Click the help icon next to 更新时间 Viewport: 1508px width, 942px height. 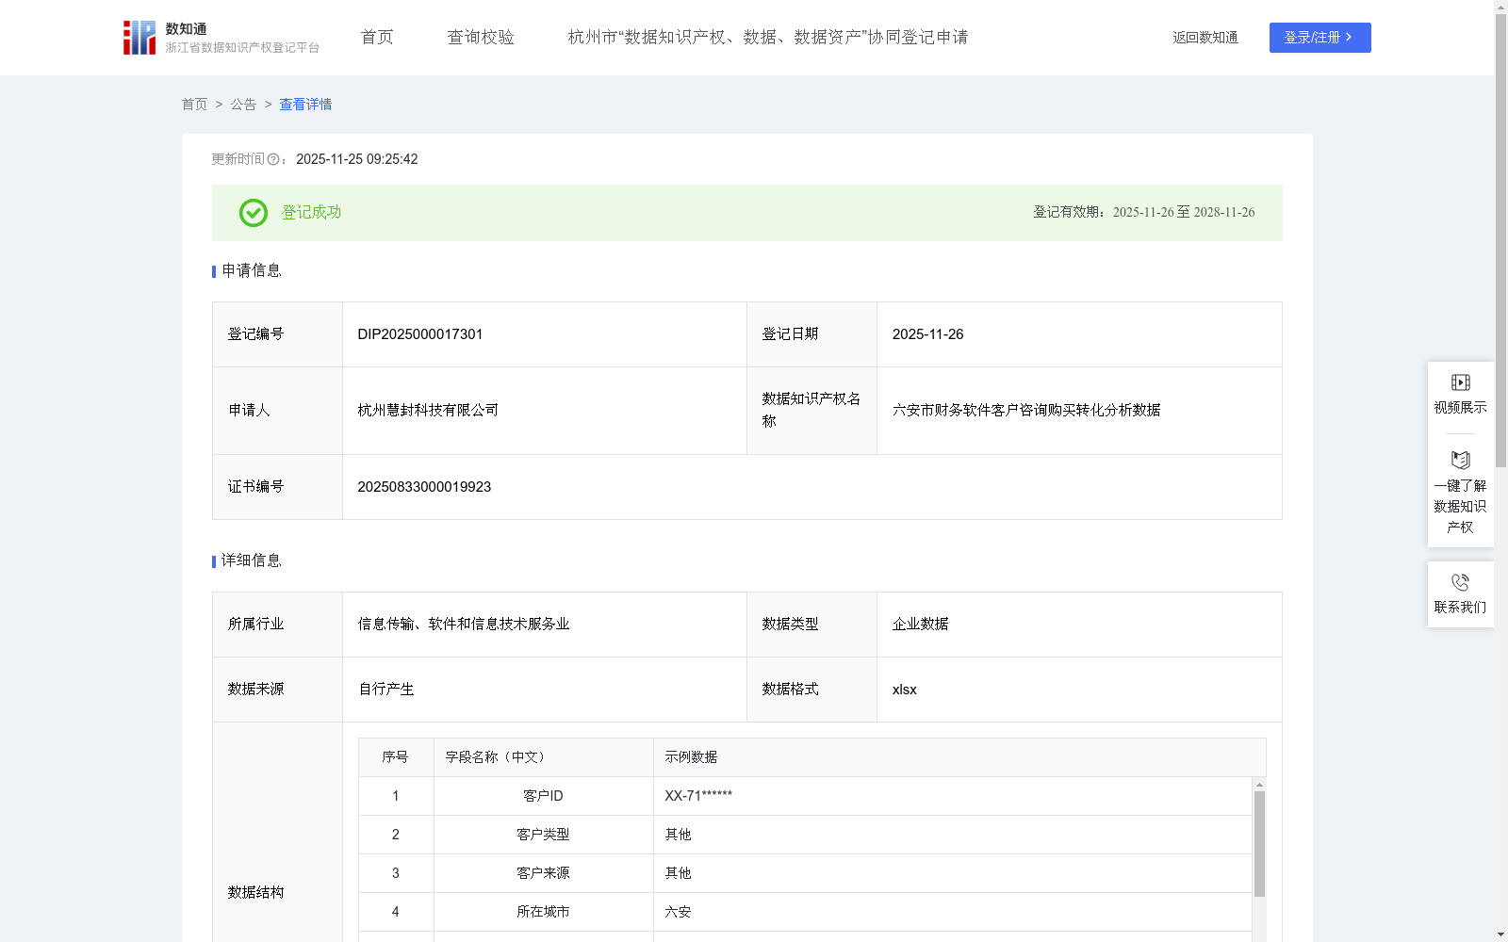click(x=273, y=160)
